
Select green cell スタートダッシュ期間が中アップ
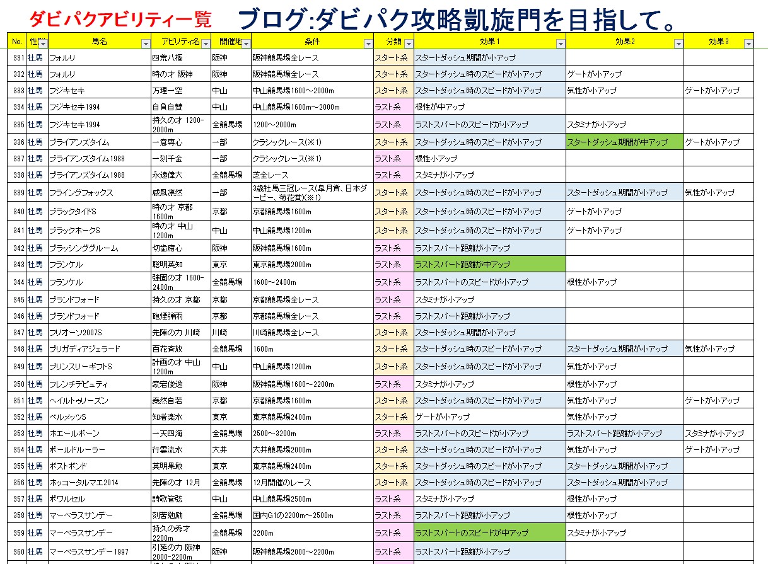[624, 142]
